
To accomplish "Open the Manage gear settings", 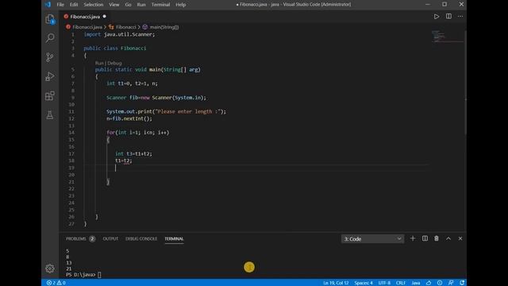I will (x=50, y=269).
